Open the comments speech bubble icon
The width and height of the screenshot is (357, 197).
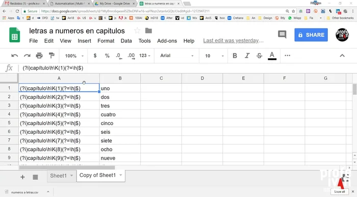click(x=282, y=35)
